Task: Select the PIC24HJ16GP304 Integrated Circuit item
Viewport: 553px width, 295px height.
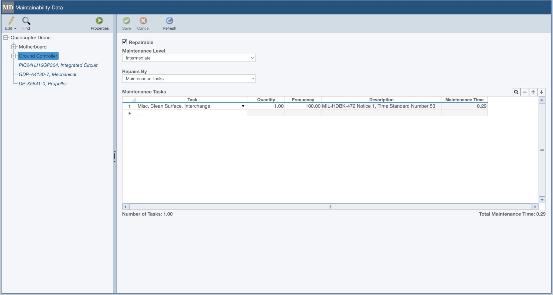Action: [58, 65]
